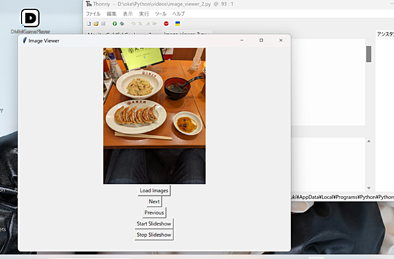The width and height of the screenshot is (394, 259).
Task: Click the Load Images button
Action: 154,191
